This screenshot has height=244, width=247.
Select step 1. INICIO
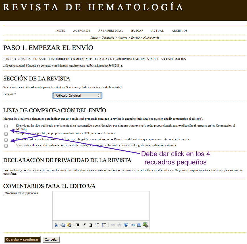click(10, 59)
